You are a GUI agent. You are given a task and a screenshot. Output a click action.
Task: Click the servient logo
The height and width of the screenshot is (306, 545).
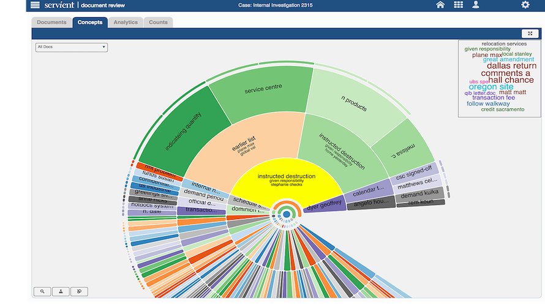pos(59,5)
